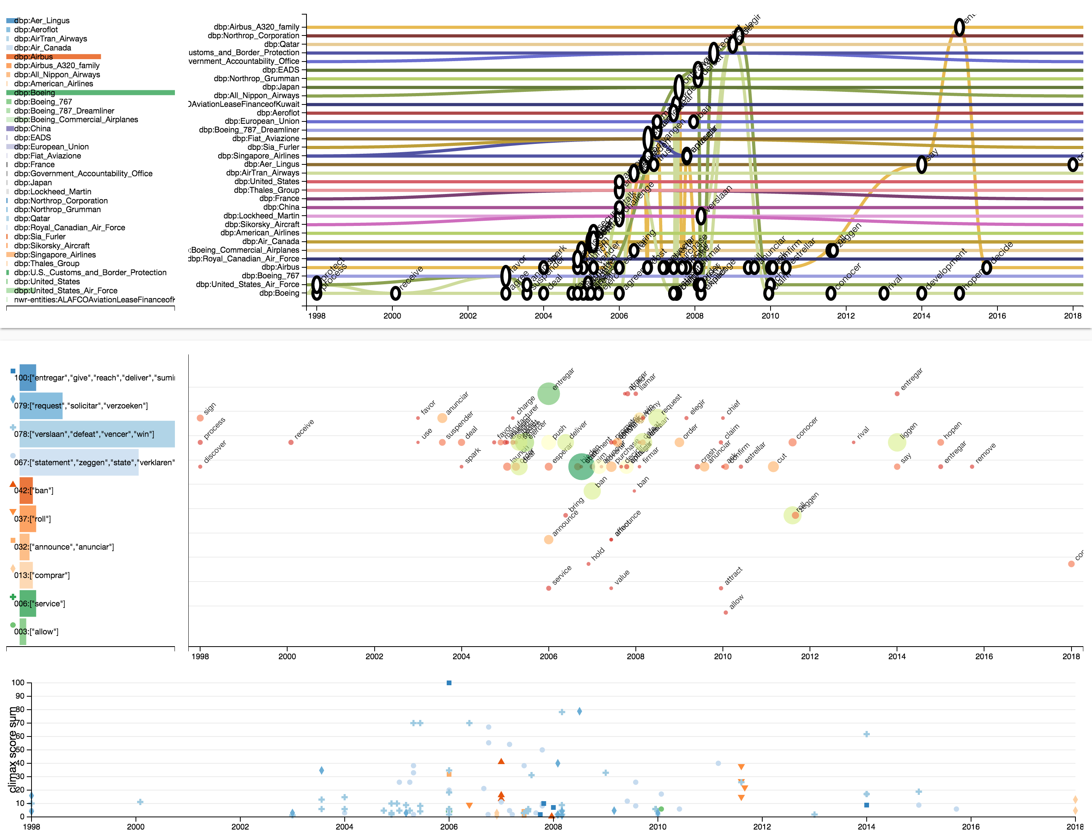This screenshot has height=839, width=1092.
Task: Click the 067 statement zeggen state bar
Action: click(x=79, y=462)
